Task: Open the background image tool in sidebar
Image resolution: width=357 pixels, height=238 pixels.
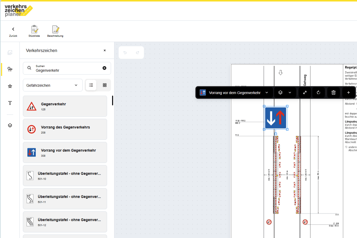Action: pyautogui.click(x=10, y=53)
